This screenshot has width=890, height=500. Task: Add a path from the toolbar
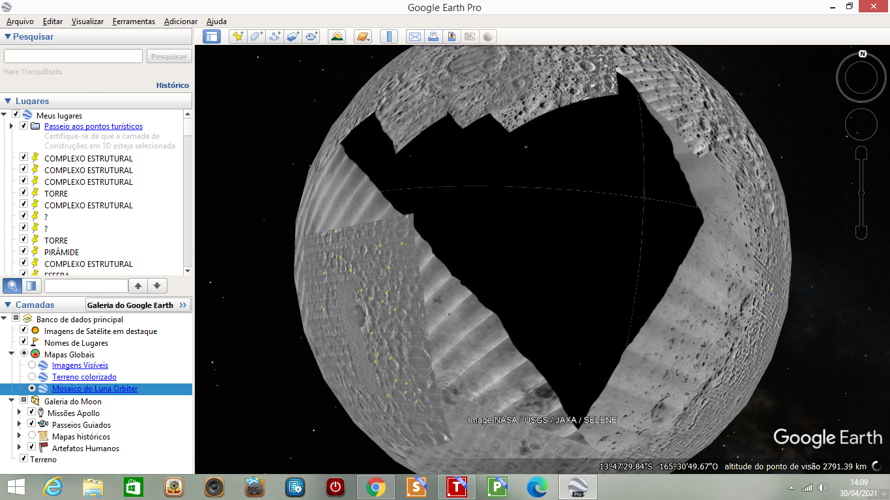coord(274,36)
